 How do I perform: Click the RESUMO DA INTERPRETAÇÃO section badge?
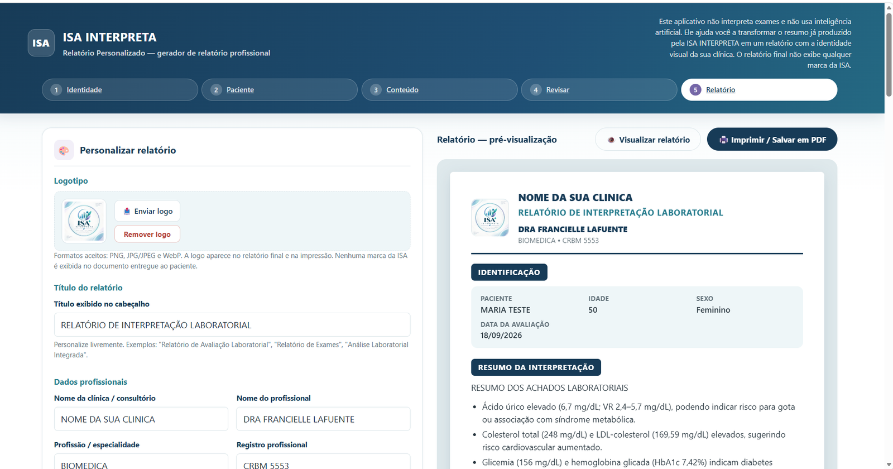click(536, 367)
